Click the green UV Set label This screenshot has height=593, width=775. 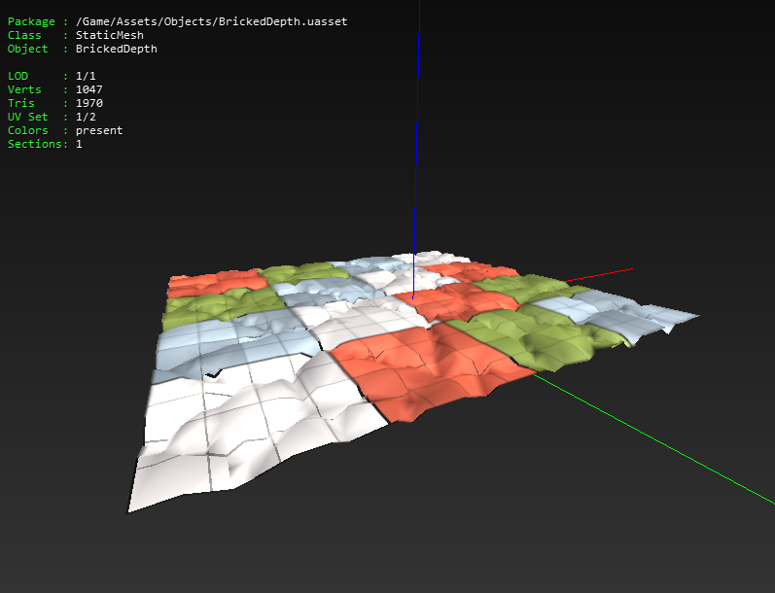tap(27, 117)
